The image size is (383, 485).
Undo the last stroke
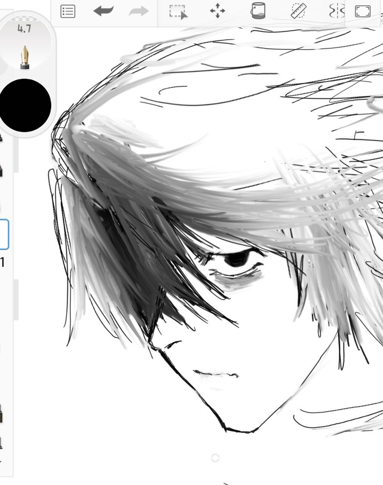point(104,11)
